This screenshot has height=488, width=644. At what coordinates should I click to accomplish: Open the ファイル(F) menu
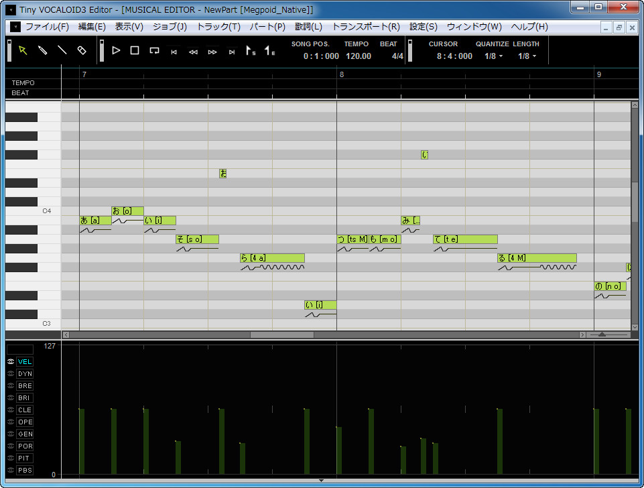pyautogui.click(x=47, y=27)
